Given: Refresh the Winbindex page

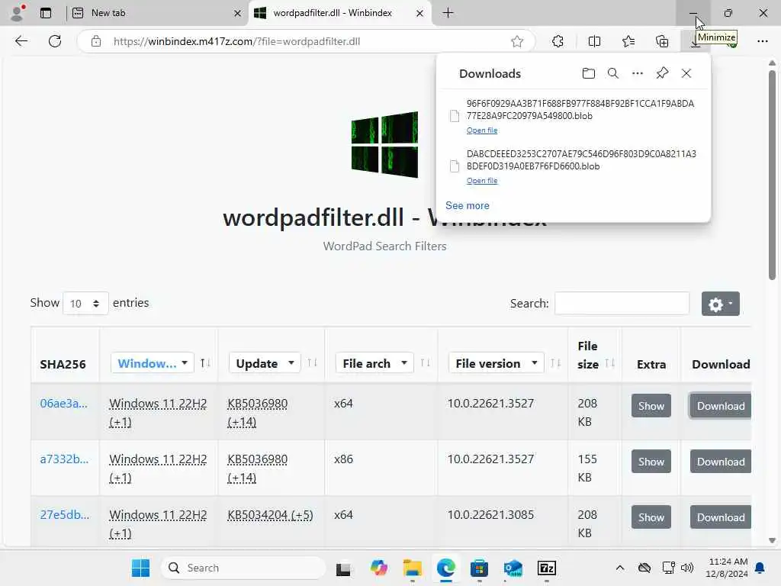Looking at the screenshot, I should pos(55,41).
